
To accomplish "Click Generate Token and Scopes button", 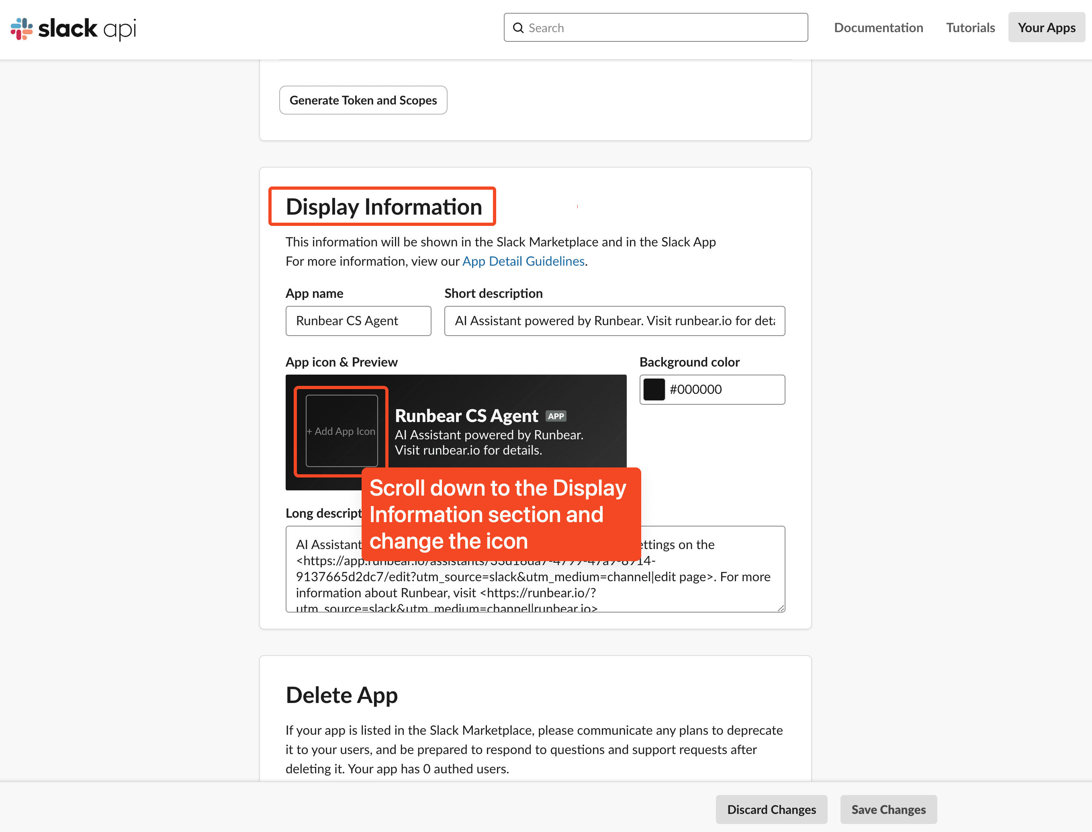I will pyautogui.click(x=363, y=100).
